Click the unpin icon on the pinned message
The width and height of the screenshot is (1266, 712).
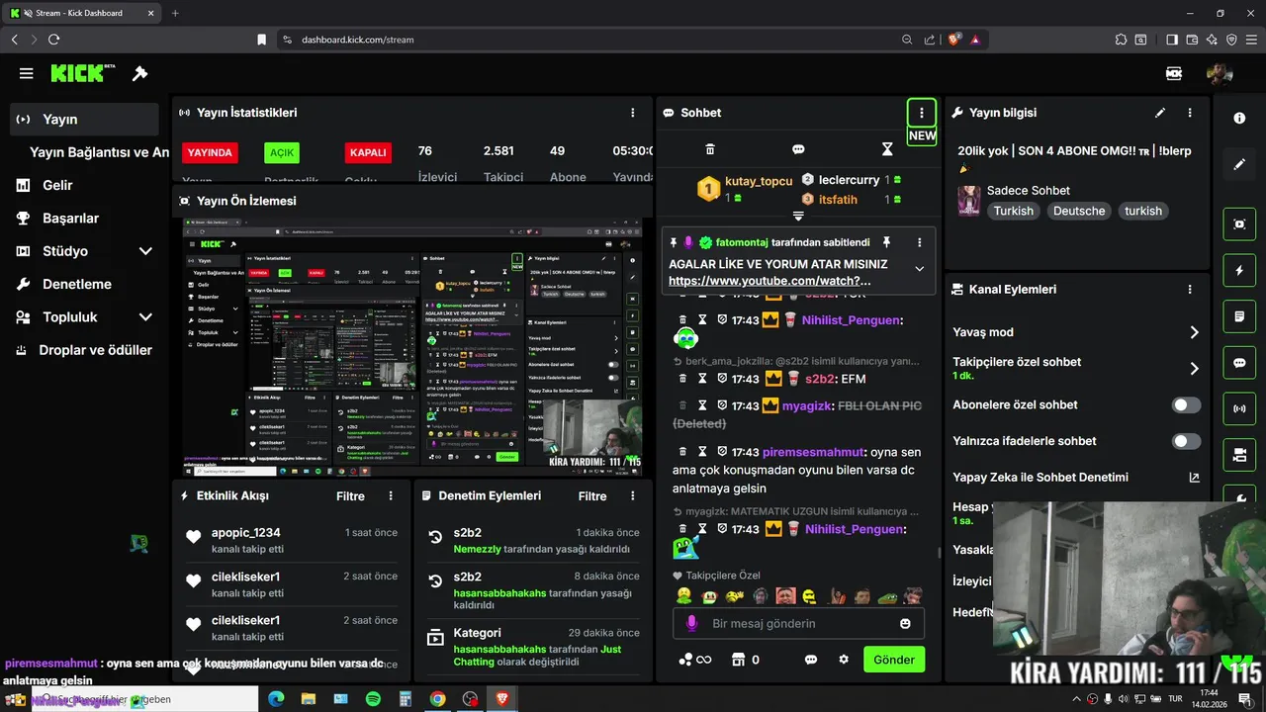click(x=886, y=242)
